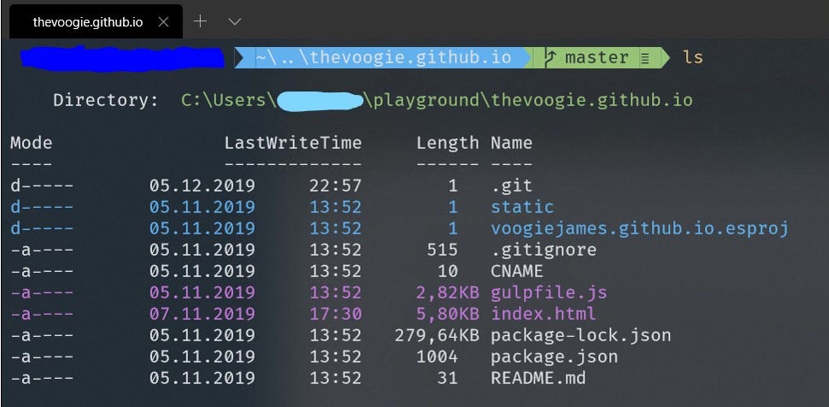Click the Mode column header
The width and height of the screenshot is (829, 407).
click(x=31, y=143)
